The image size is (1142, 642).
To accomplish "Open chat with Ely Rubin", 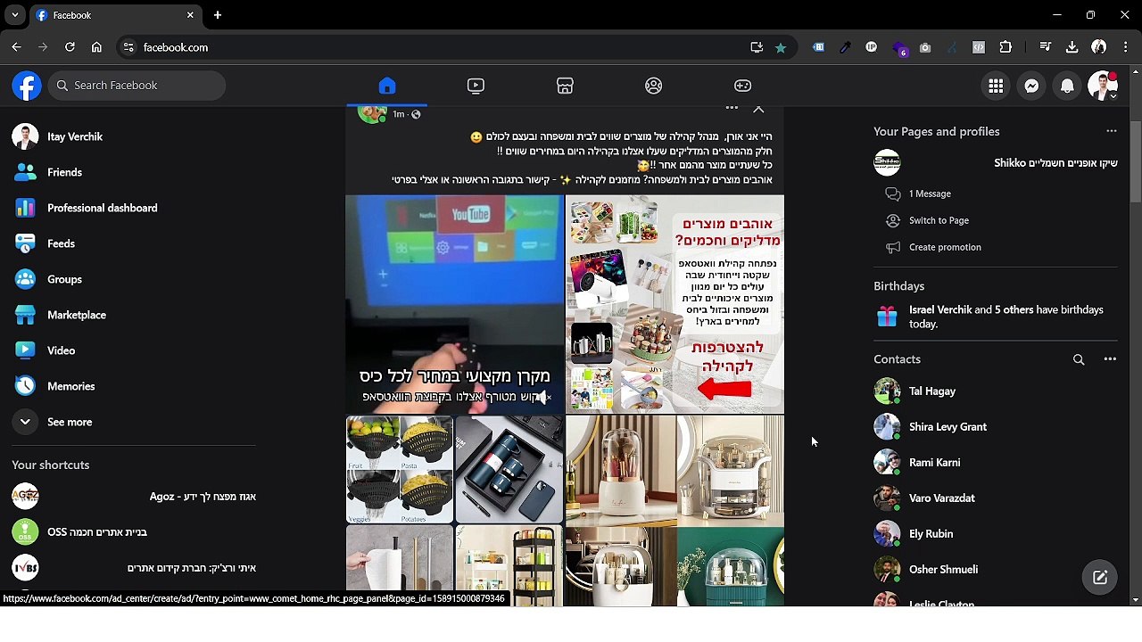I will pos(996,534).
